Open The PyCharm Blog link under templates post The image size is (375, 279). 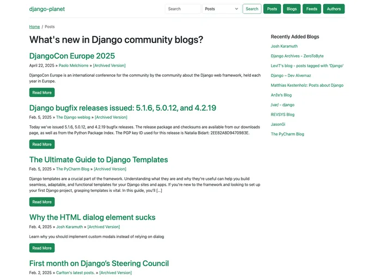pos(72,169)
